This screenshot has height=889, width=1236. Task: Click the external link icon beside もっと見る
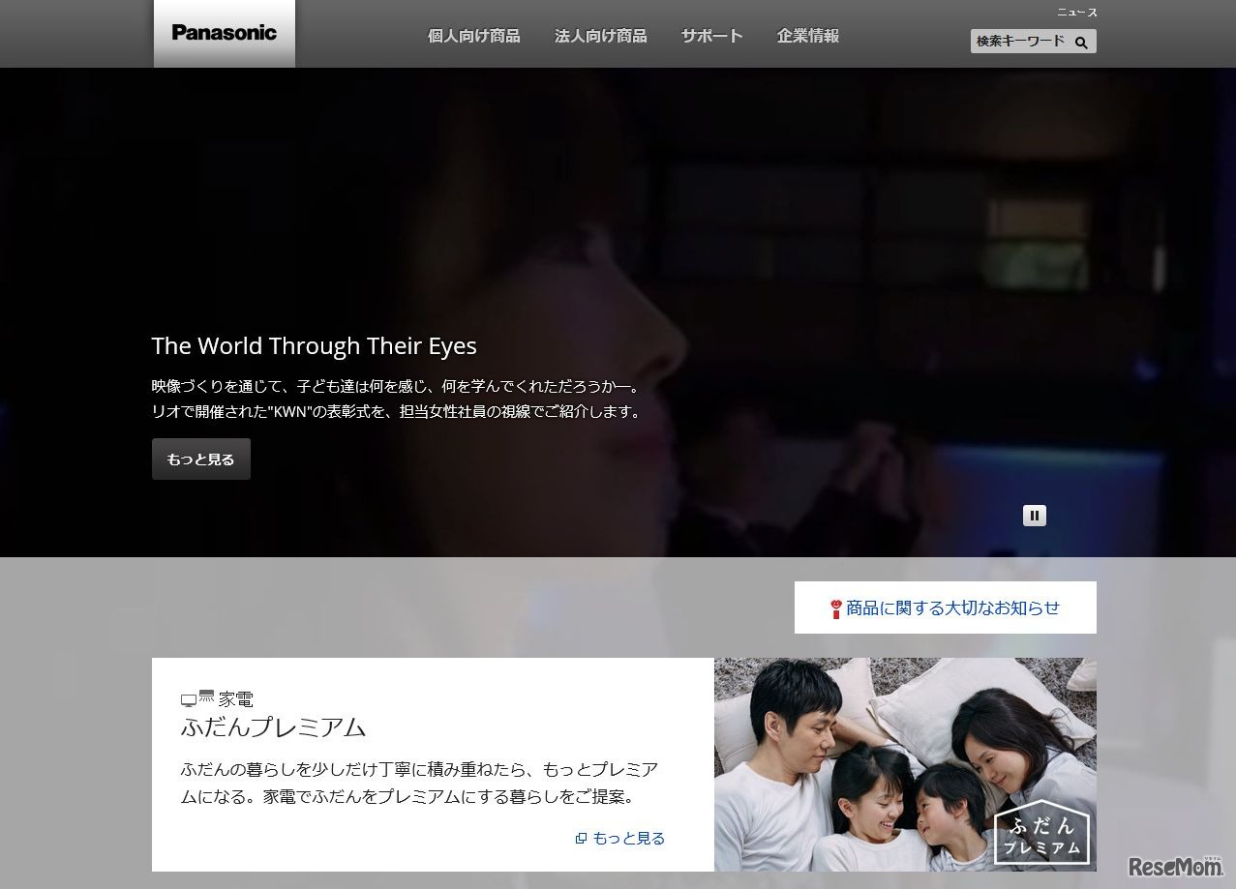[x=581, y=839]
